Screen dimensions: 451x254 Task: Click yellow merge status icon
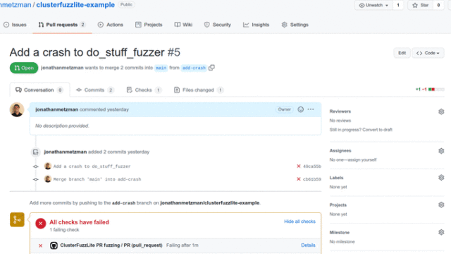point(17,219)
